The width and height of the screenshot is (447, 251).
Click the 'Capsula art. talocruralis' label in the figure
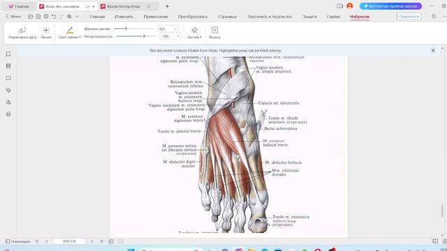click(x=279, y=103)
